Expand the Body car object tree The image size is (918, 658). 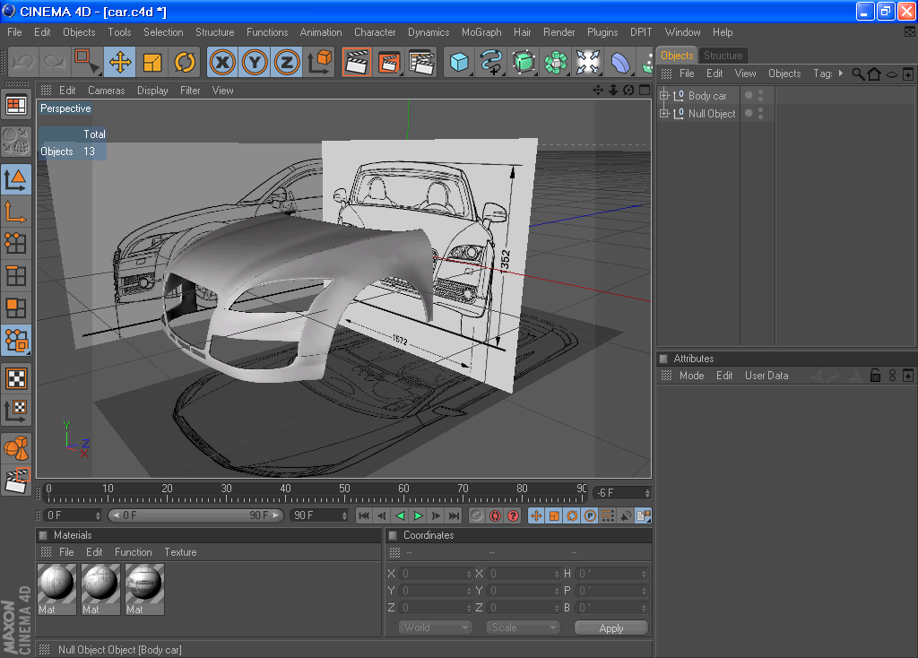(x=664, y=95)
